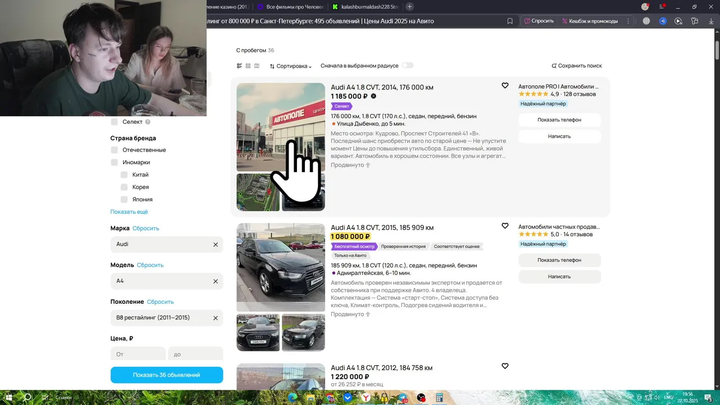Open the browser downloads icon
720x405 pixels.
click(x=711, y=21)
